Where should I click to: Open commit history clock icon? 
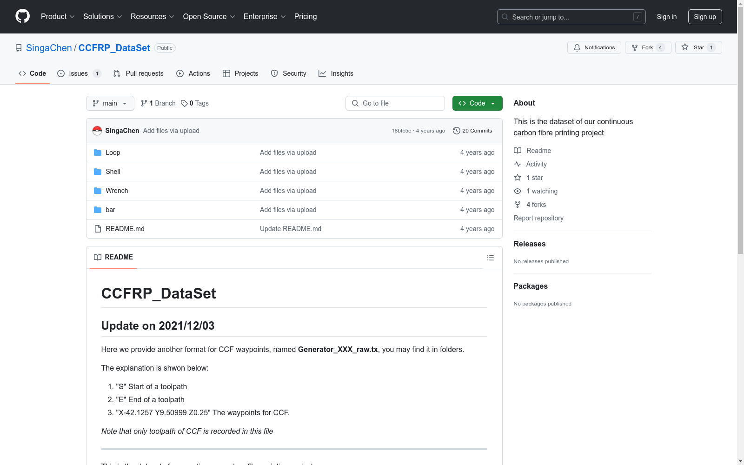tap(457, 131)
